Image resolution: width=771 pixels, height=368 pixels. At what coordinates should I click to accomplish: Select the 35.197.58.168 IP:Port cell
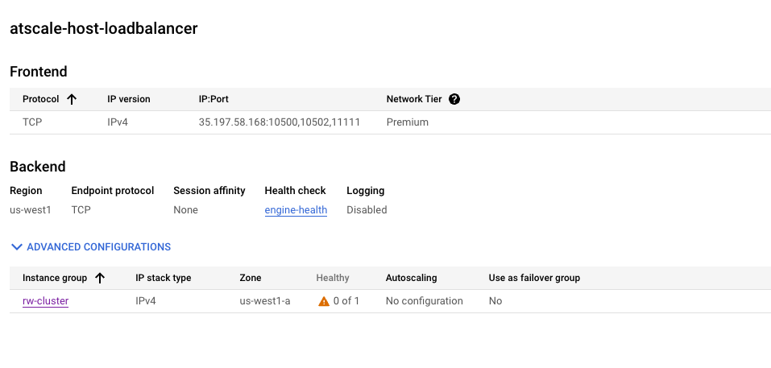(x=280, y=122)
